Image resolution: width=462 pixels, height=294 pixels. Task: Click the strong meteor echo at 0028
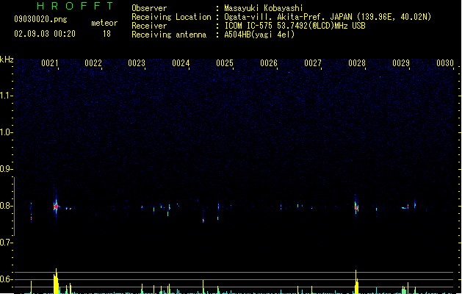point(356,207)
